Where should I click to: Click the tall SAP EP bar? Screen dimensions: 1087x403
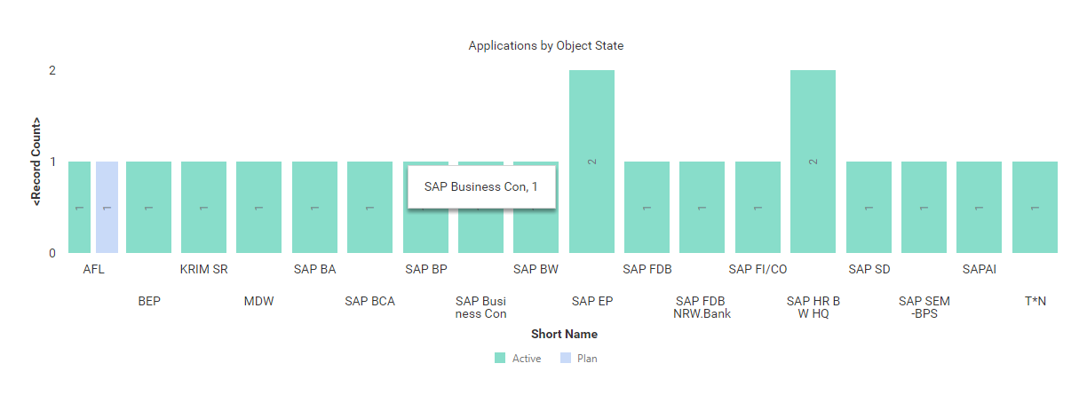click(x=591, y=162)
